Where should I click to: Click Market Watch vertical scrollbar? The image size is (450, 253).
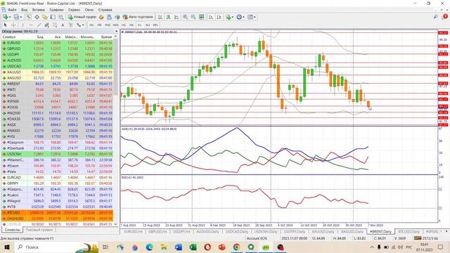tap(116, 67)
